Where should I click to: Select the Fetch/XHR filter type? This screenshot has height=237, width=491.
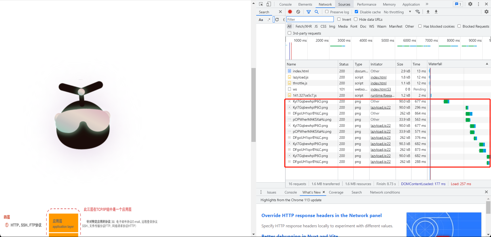304,26
